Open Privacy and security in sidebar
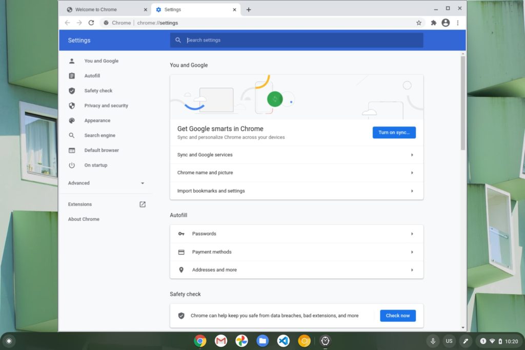The width and height of the screenshot is (525, 350). (x=106, y=106)
